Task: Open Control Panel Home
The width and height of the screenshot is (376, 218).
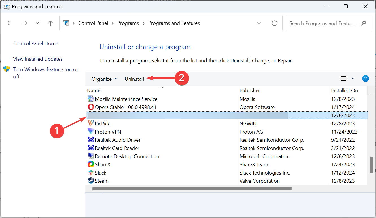Action: click(x=36, y=43)
